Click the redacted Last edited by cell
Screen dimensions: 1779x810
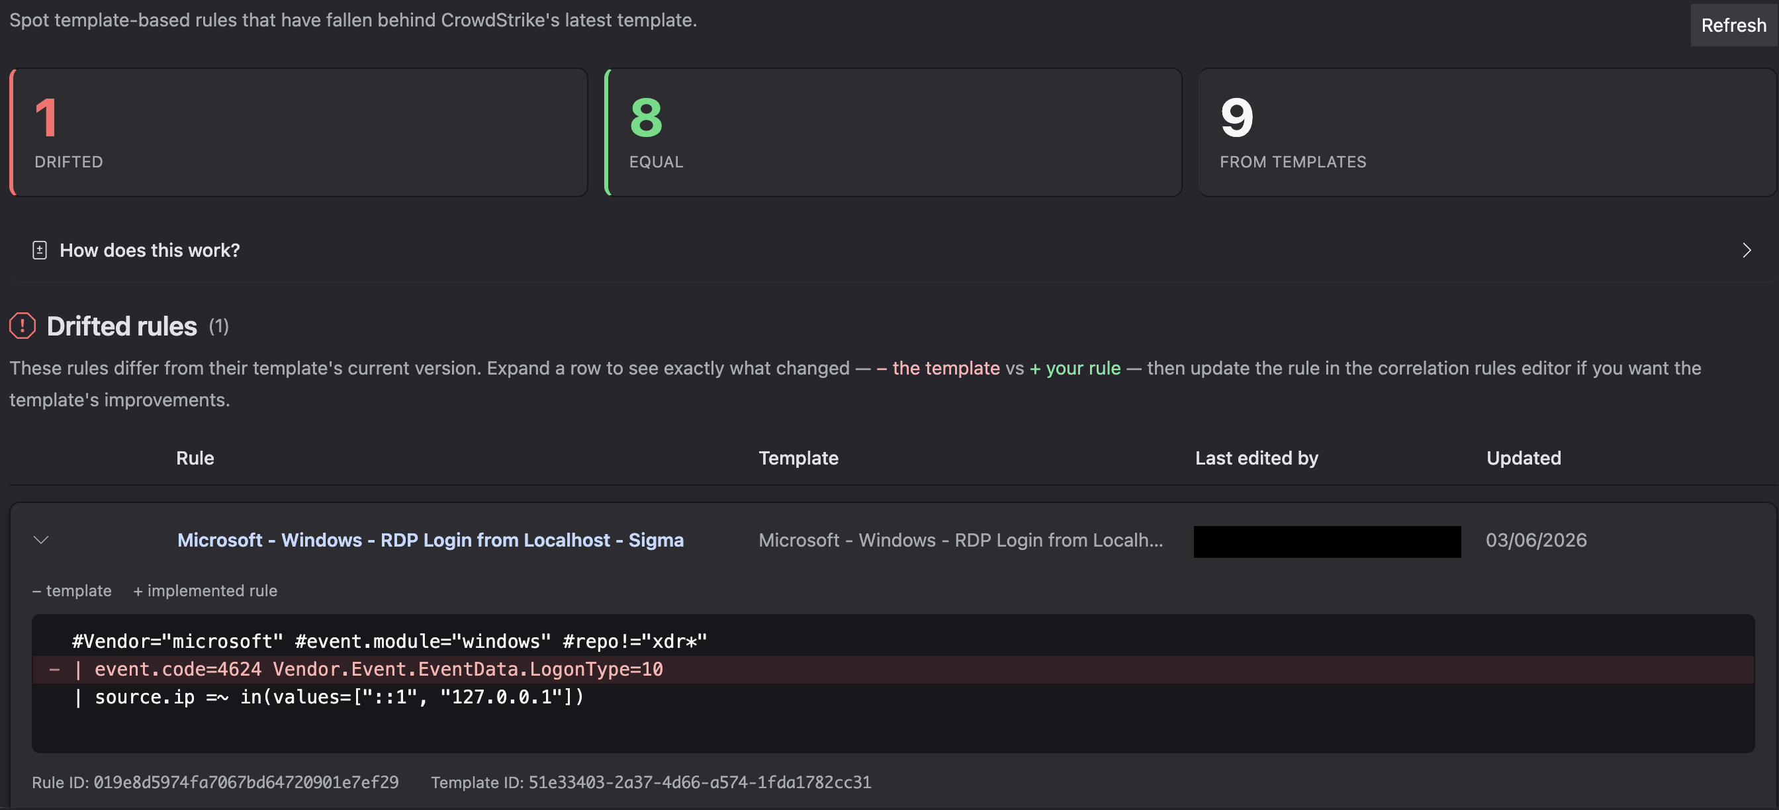(1327, 541)
